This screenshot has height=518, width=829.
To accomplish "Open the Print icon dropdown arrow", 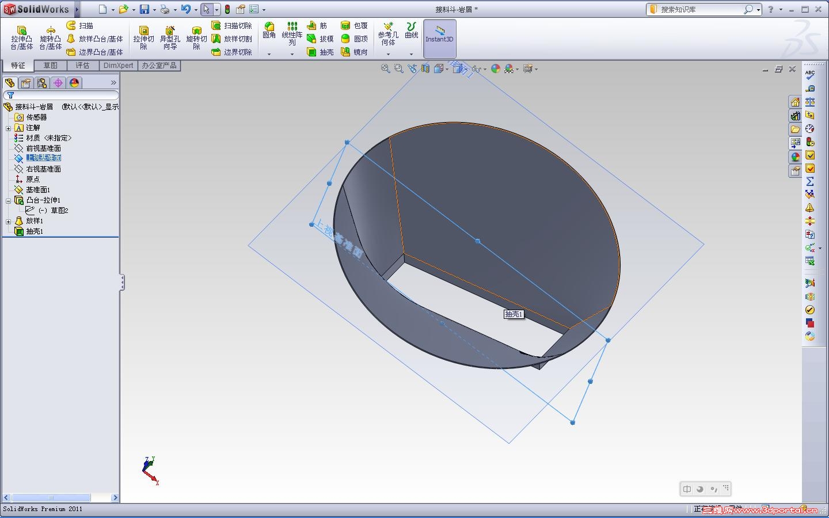I will 174,10.
